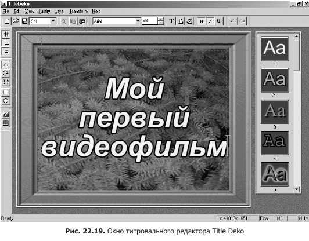Increase font size with up stepper arrow
Image resolution: width=309 pixels, height=241 pixels.
161,19
